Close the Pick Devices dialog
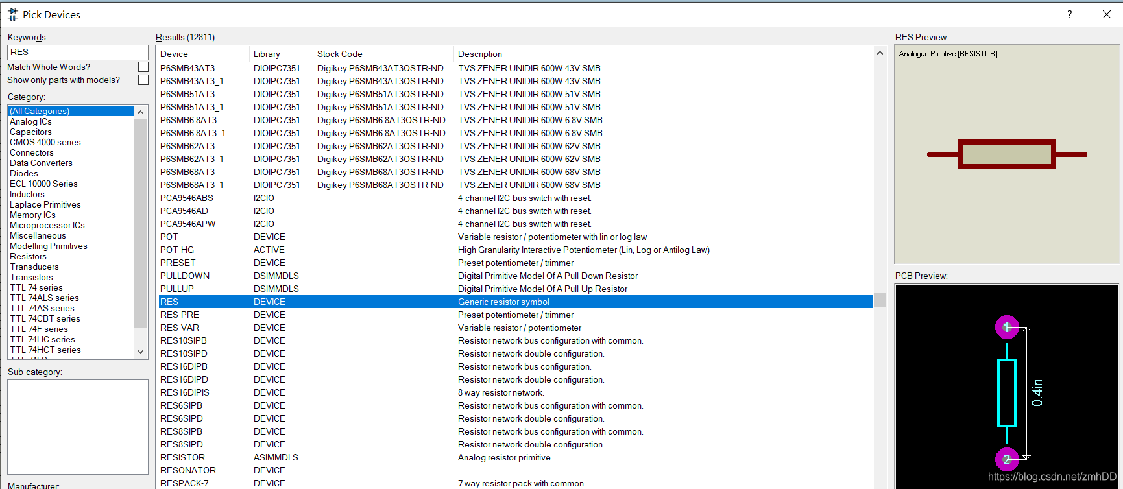1123x489 pixels. point(1107,14)
